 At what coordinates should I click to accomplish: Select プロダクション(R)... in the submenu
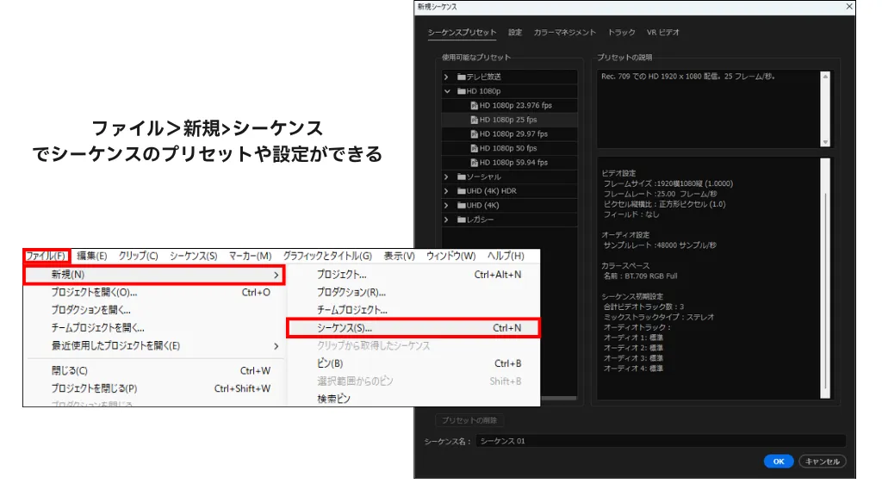[x=413, y=293]
